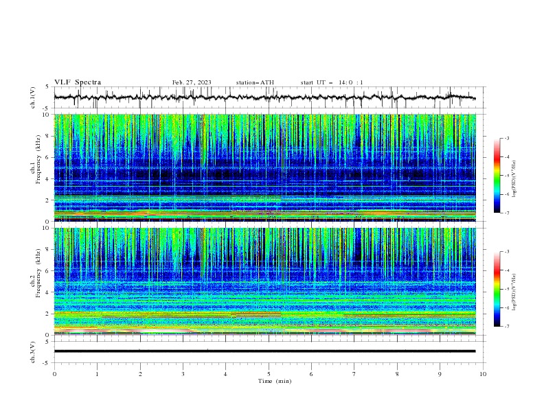Click the ch.3(V) axis label
Screen dimensions: 544x420
(x=33, y=352)
